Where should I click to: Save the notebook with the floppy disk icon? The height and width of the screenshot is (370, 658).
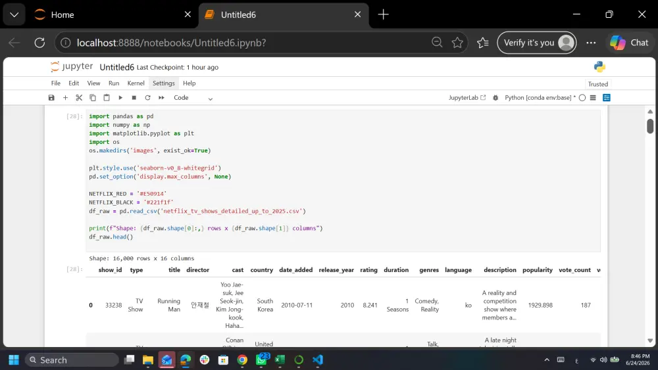51,98
